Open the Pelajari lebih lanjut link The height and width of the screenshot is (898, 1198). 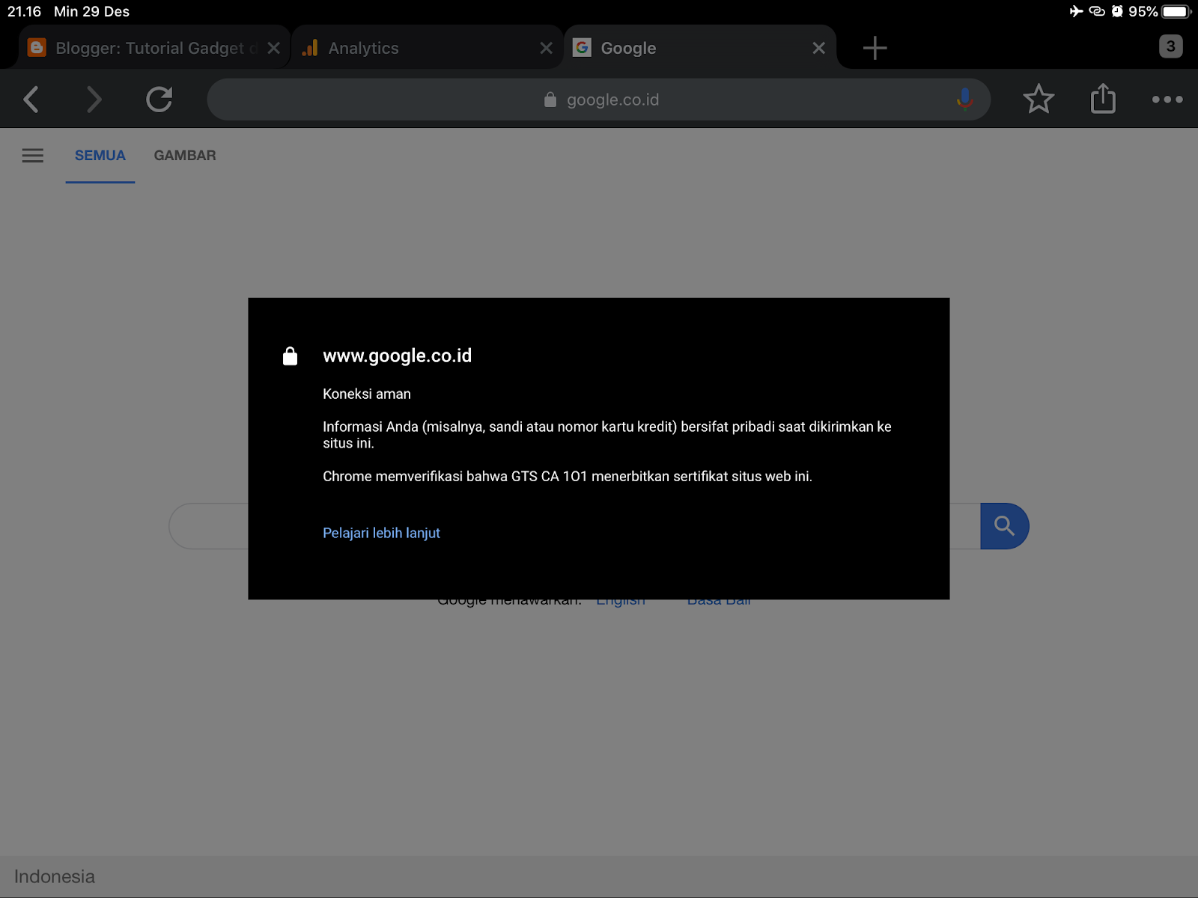381,533
